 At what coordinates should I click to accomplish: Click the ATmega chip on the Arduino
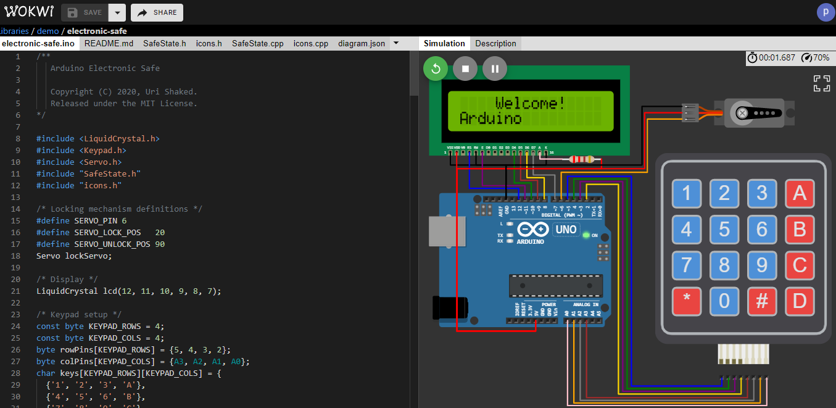click(555, 286)
